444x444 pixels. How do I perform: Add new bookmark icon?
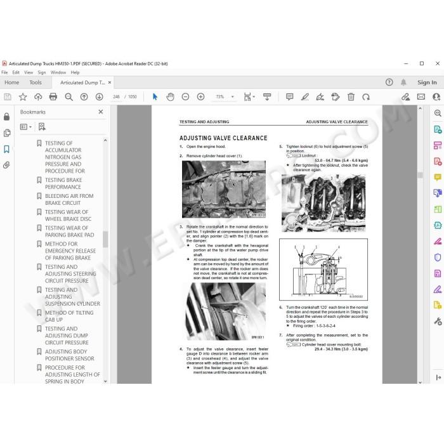point(42,127)
